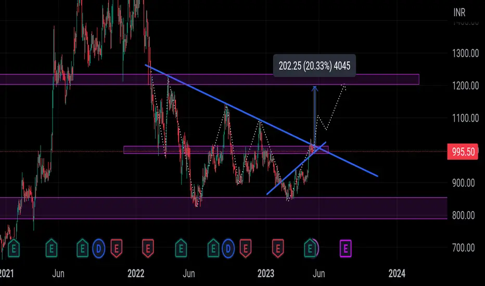Select the 202.25 (20.33%) 4045 measurement label
The width and height of the screenshot is (485, 286).
pos(314,66)
